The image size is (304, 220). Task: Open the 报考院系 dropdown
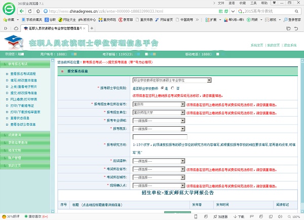click(159, 129)
